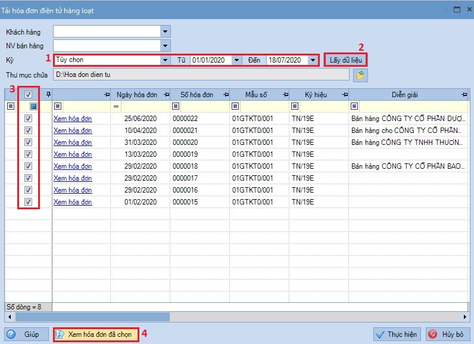Open the Từ date picker arrow

click(236, 60)
